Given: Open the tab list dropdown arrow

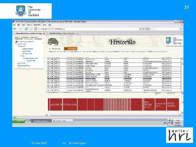Looking at the screenshot, I should click(x=182, y=33).
